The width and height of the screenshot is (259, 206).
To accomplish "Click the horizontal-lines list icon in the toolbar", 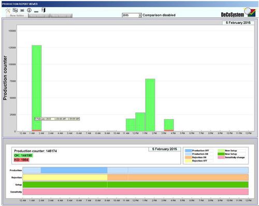I will tap(22, 10).
